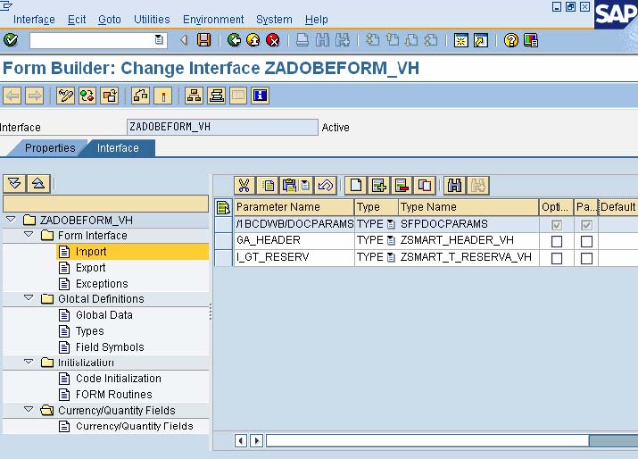Open the Environment menu
638x459 pixels.
[213, 20]
